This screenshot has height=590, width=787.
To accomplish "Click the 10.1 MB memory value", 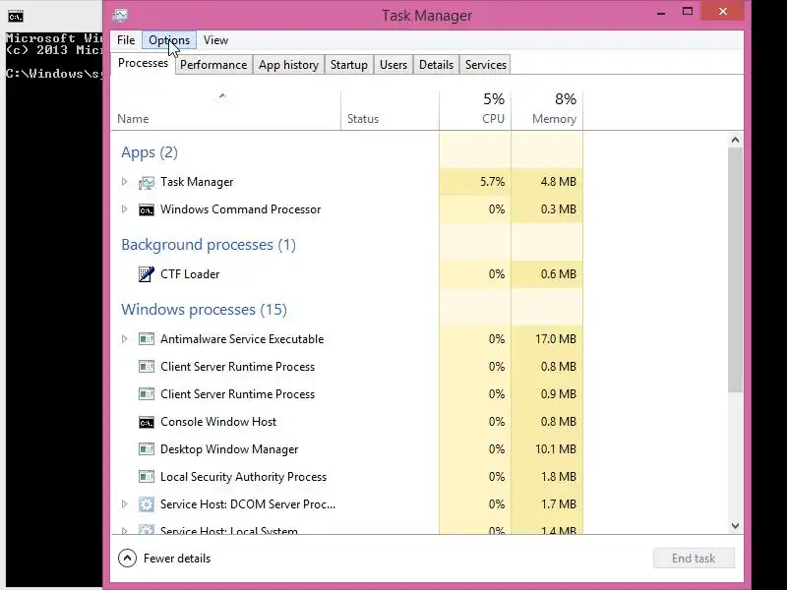I will [556, 449].
